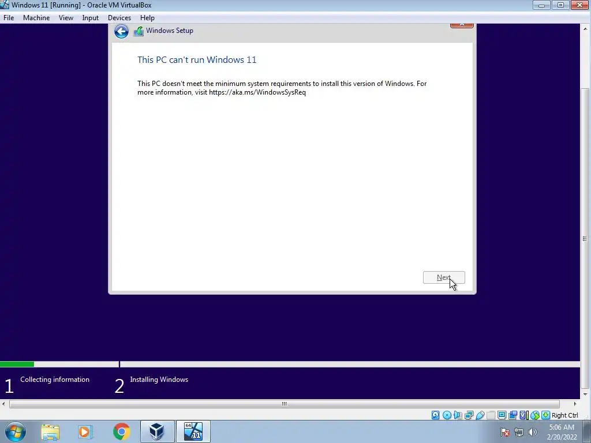The height and width of the screenshot is (443, 591).
Task: Select the Windows 11 VM taskbar button
Action: [x=193, y=431]
